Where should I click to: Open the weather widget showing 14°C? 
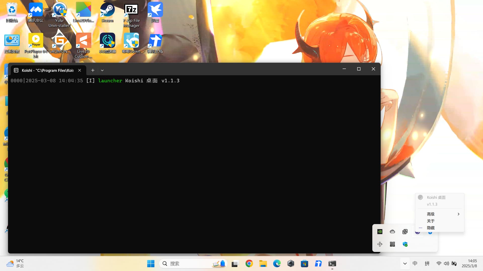15,263
